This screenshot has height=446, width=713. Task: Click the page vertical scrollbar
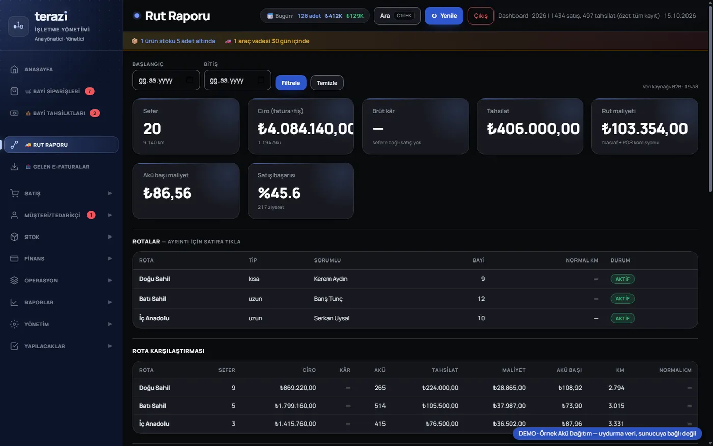[710, 97]
